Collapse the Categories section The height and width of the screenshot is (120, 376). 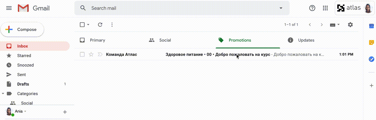3,94
